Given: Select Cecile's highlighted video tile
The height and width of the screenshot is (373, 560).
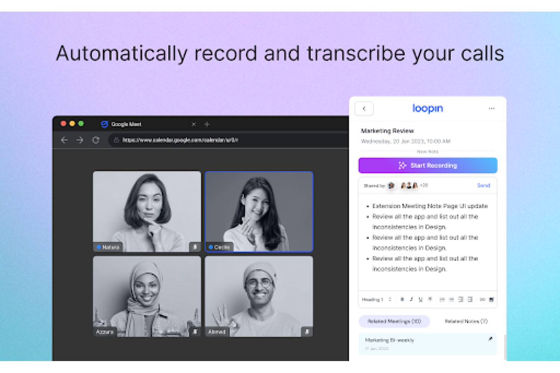Looking at the screenshot, I should pos(259,211).
